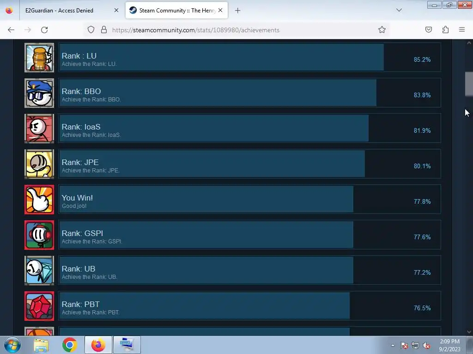Click the muted volume tray icon
473x354 pixels.
pos(426,346)
